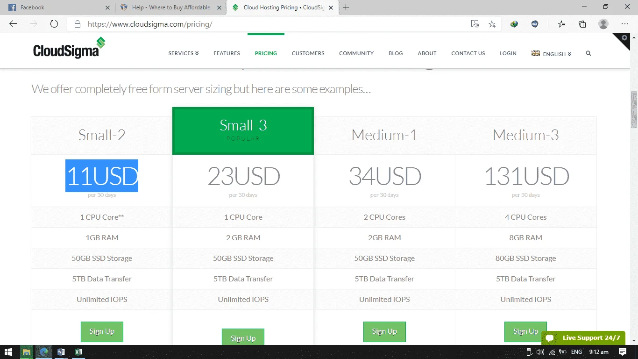Open the browser profile avatar
Image resolution: width=638 pixels, height=359 pixels.
(603, 24)
